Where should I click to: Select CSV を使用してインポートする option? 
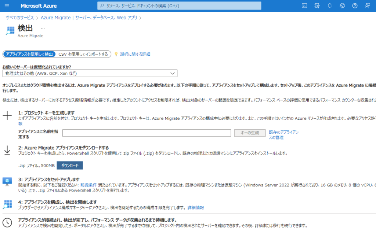point(83,54)
